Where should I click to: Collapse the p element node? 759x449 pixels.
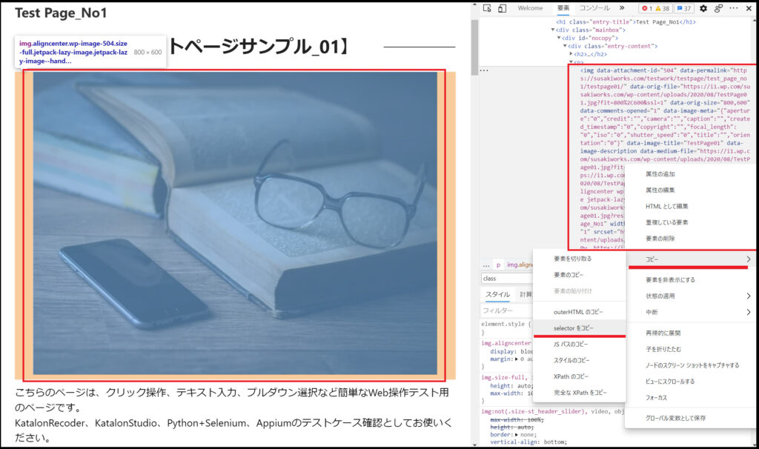pyautogui.click(x=571, y=62)
